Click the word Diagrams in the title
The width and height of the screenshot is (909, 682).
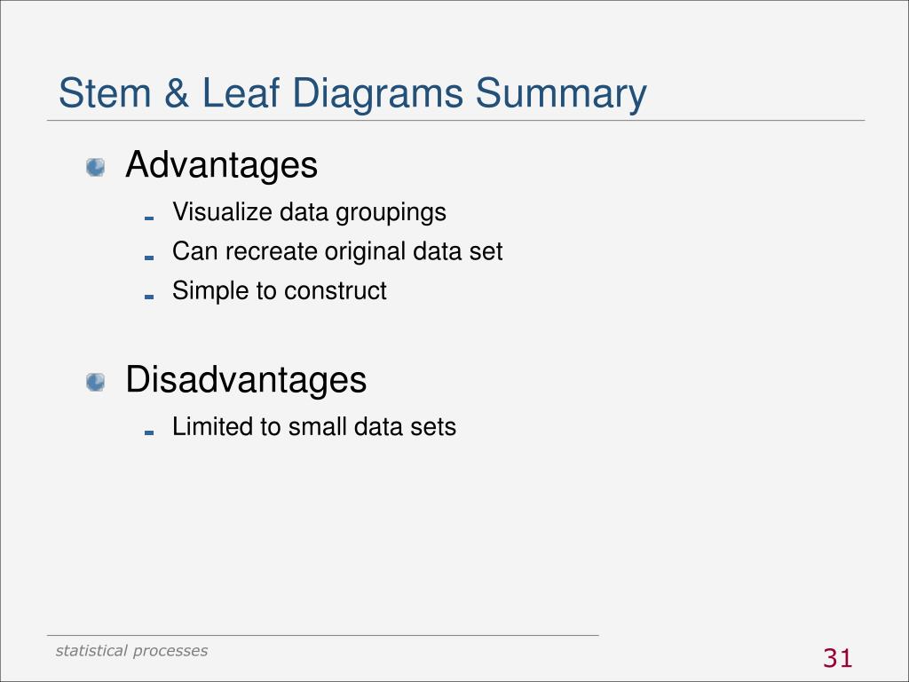(377, 94)
